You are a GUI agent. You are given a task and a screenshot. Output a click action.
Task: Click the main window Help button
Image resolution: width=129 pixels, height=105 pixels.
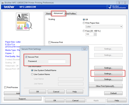click(117, 100)
